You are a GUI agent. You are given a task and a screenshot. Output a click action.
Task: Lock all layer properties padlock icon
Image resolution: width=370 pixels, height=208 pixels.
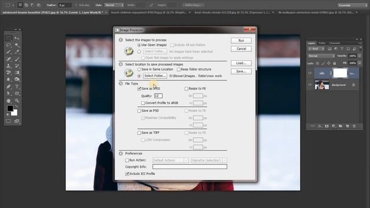click(334, 63)
